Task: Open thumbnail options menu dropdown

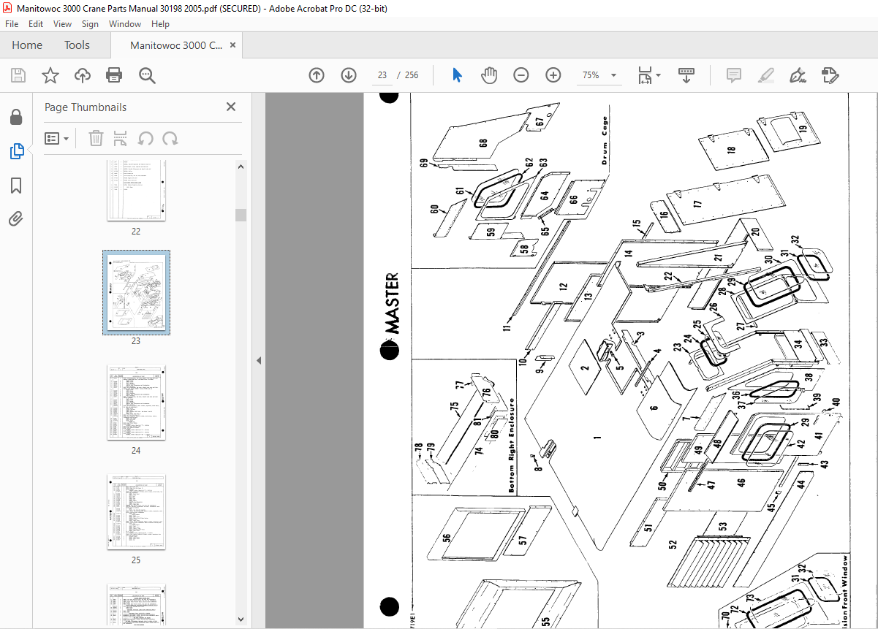Action: pyautogui.click(x=57, y=138)
